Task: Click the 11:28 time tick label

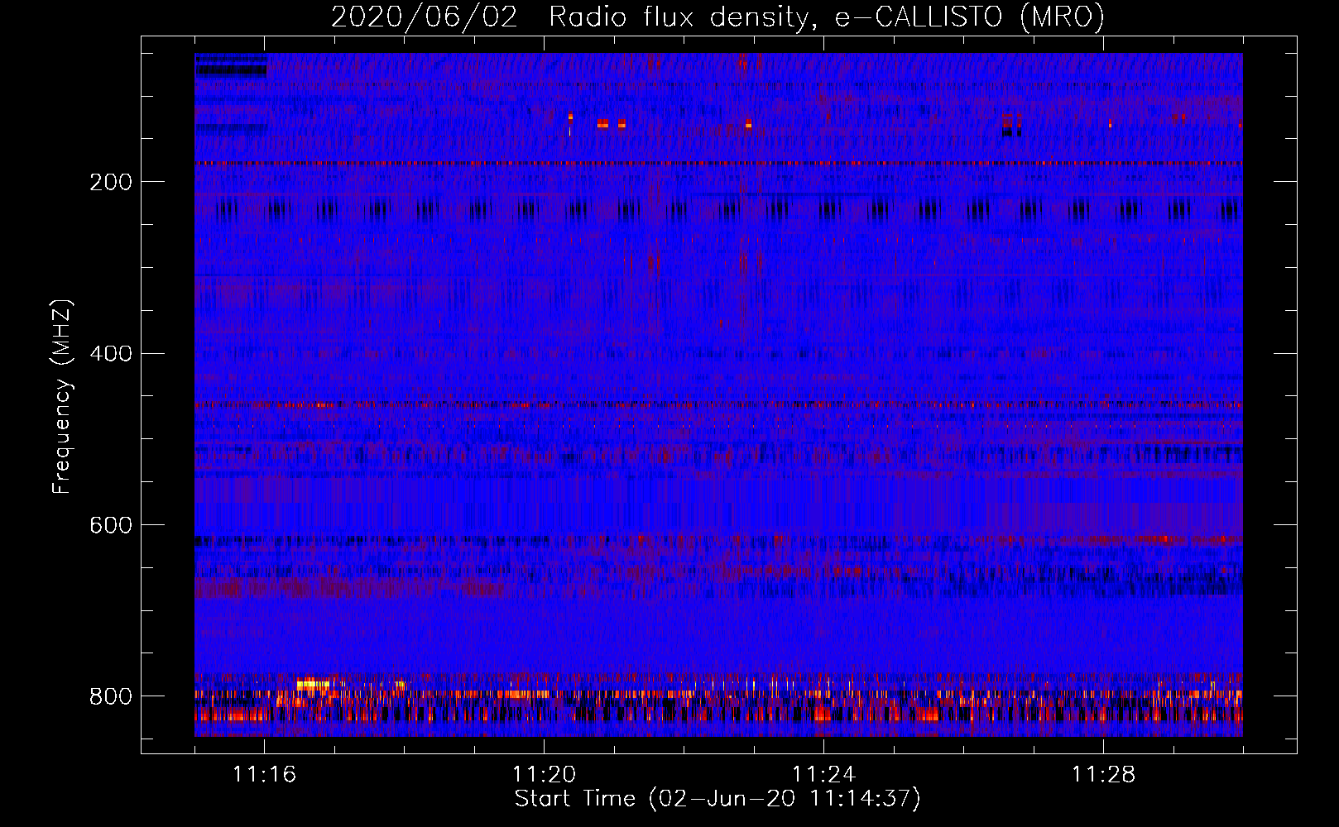Action: 1104,774
